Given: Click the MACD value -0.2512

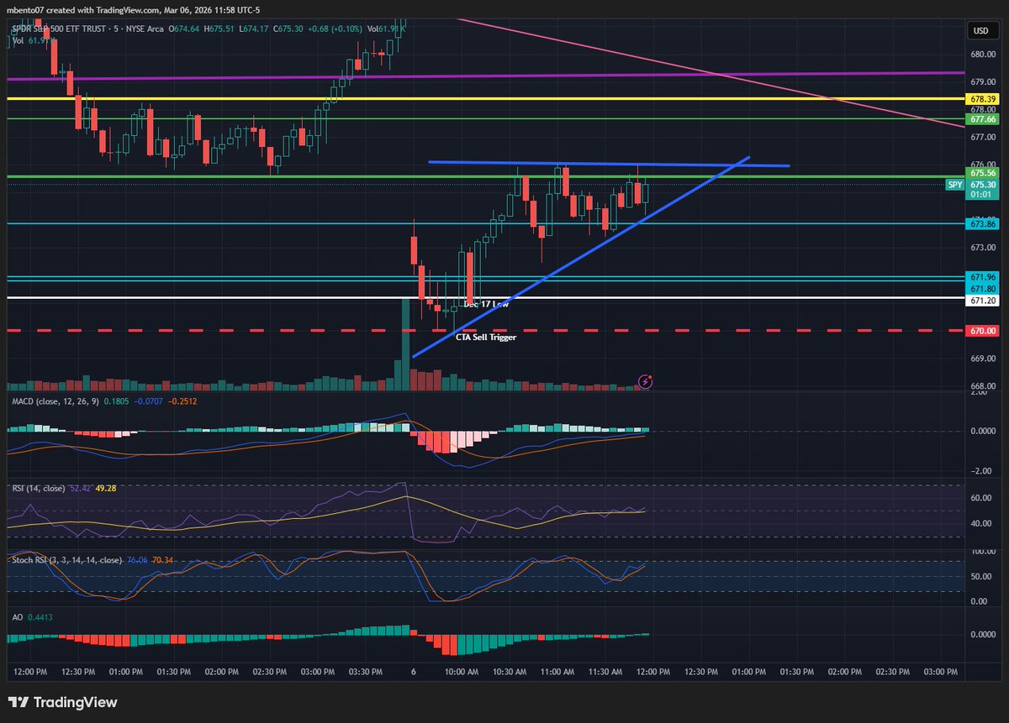Looking at the screenshot, I should (x=182, y=401).
